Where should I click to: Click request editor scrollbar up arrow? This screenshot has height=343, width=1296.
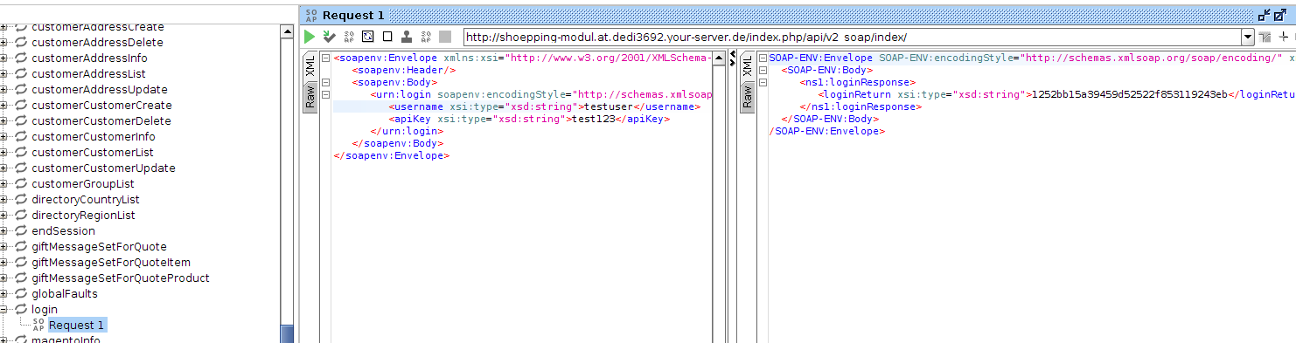click(x=719, y=58)
